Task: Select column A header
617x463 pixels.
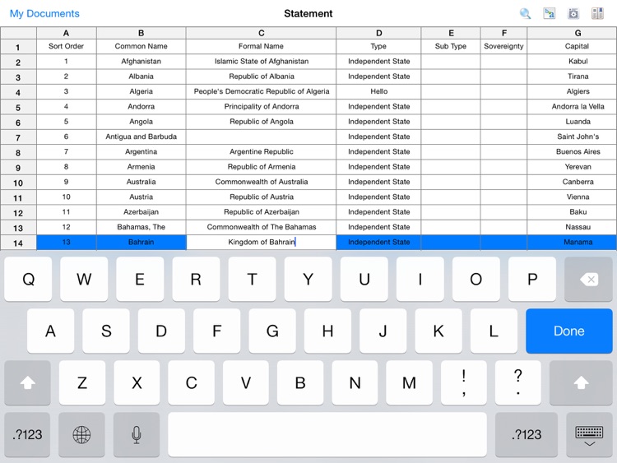Action: 66,33
